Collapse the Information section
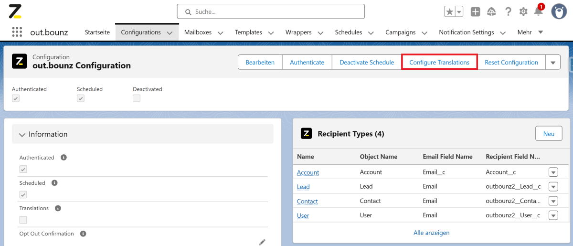Screen dimensions: 573x246 22,135
